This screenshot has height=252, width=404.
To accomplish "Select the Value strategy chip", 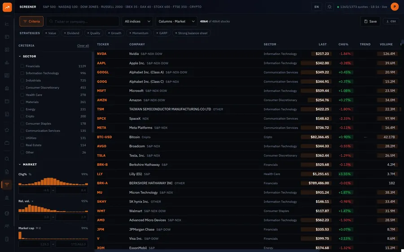I will 50,33.
